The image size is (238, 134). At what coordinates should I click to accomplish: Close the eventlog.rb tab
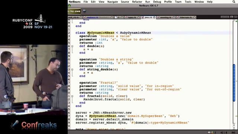pyautogui.click(x=174, y=17)
